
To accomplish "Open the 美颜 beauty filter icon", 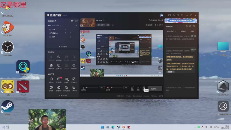I will click(132, 88).
